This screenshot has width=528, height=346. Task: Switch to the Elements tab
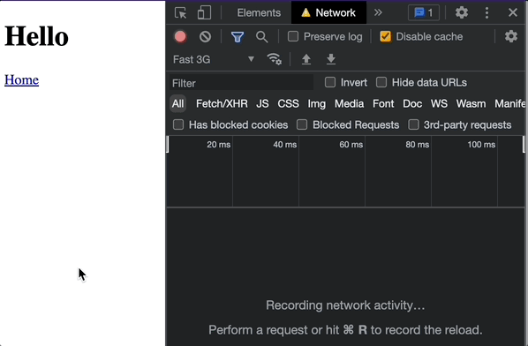[x=259, y=12]
